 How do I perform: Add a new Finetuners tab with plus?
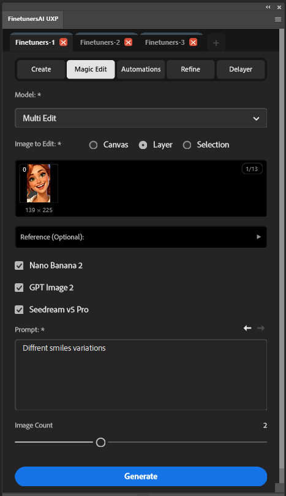coord(216,43)
